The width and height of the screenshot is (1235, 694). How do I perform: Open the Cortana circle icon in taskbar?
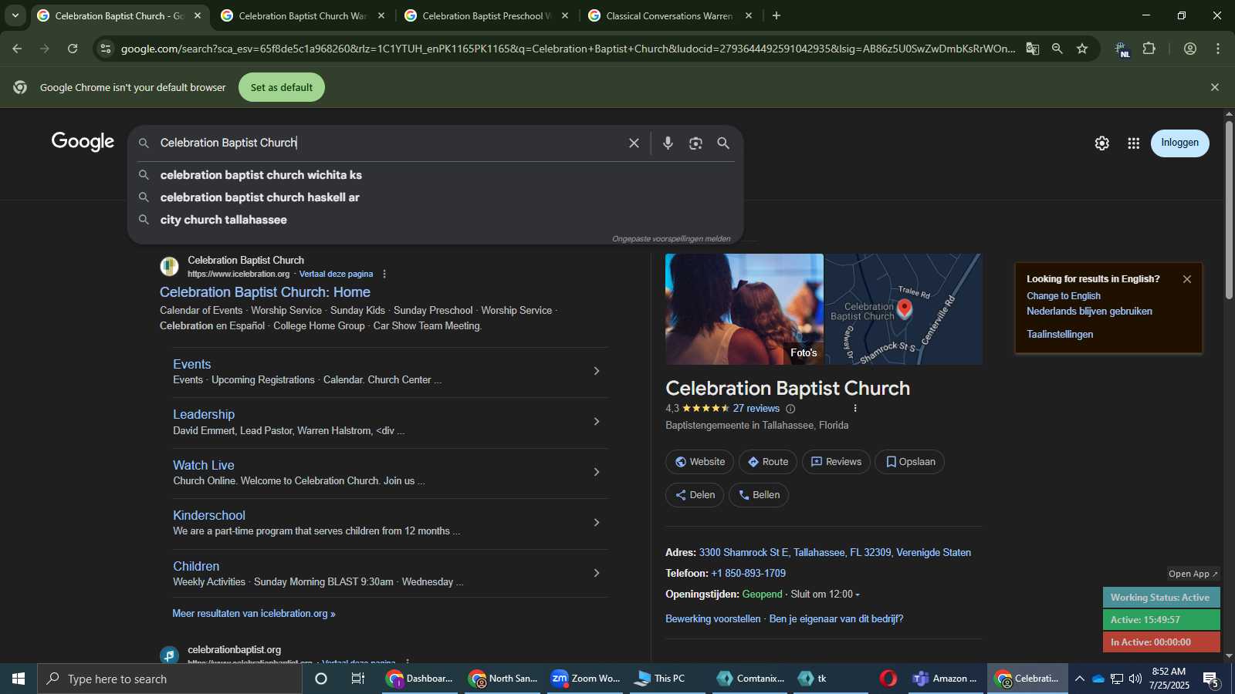pyautogui.click(x=321, y=679)
